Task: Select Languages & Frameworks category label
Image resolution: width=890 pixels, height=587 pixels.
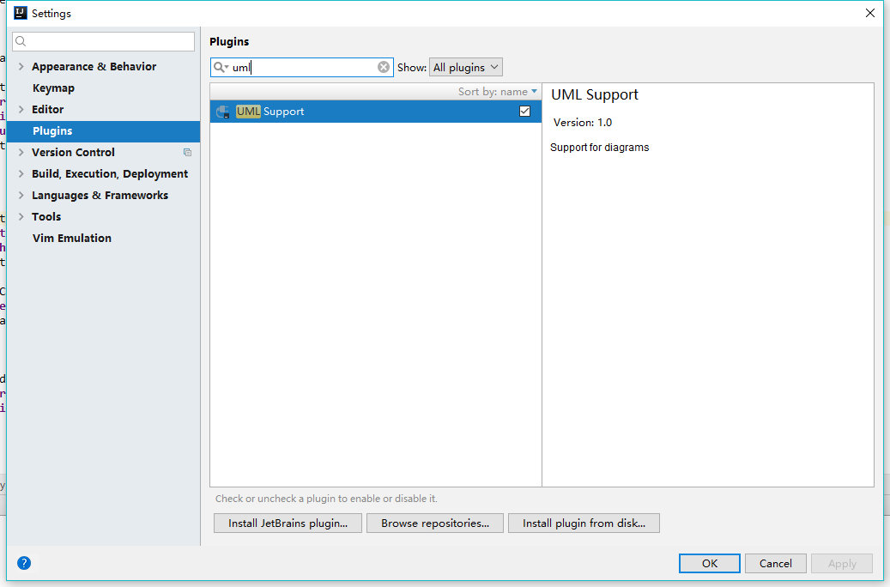Action: pyautogui.click(x=100, y=196)
